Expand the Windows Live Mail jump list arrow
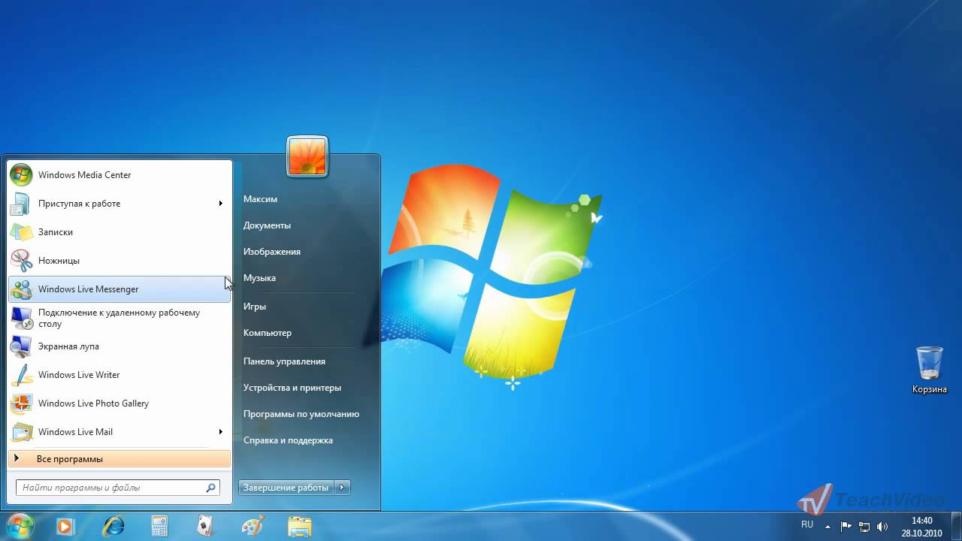962x541 pixels. pos(221,432)
